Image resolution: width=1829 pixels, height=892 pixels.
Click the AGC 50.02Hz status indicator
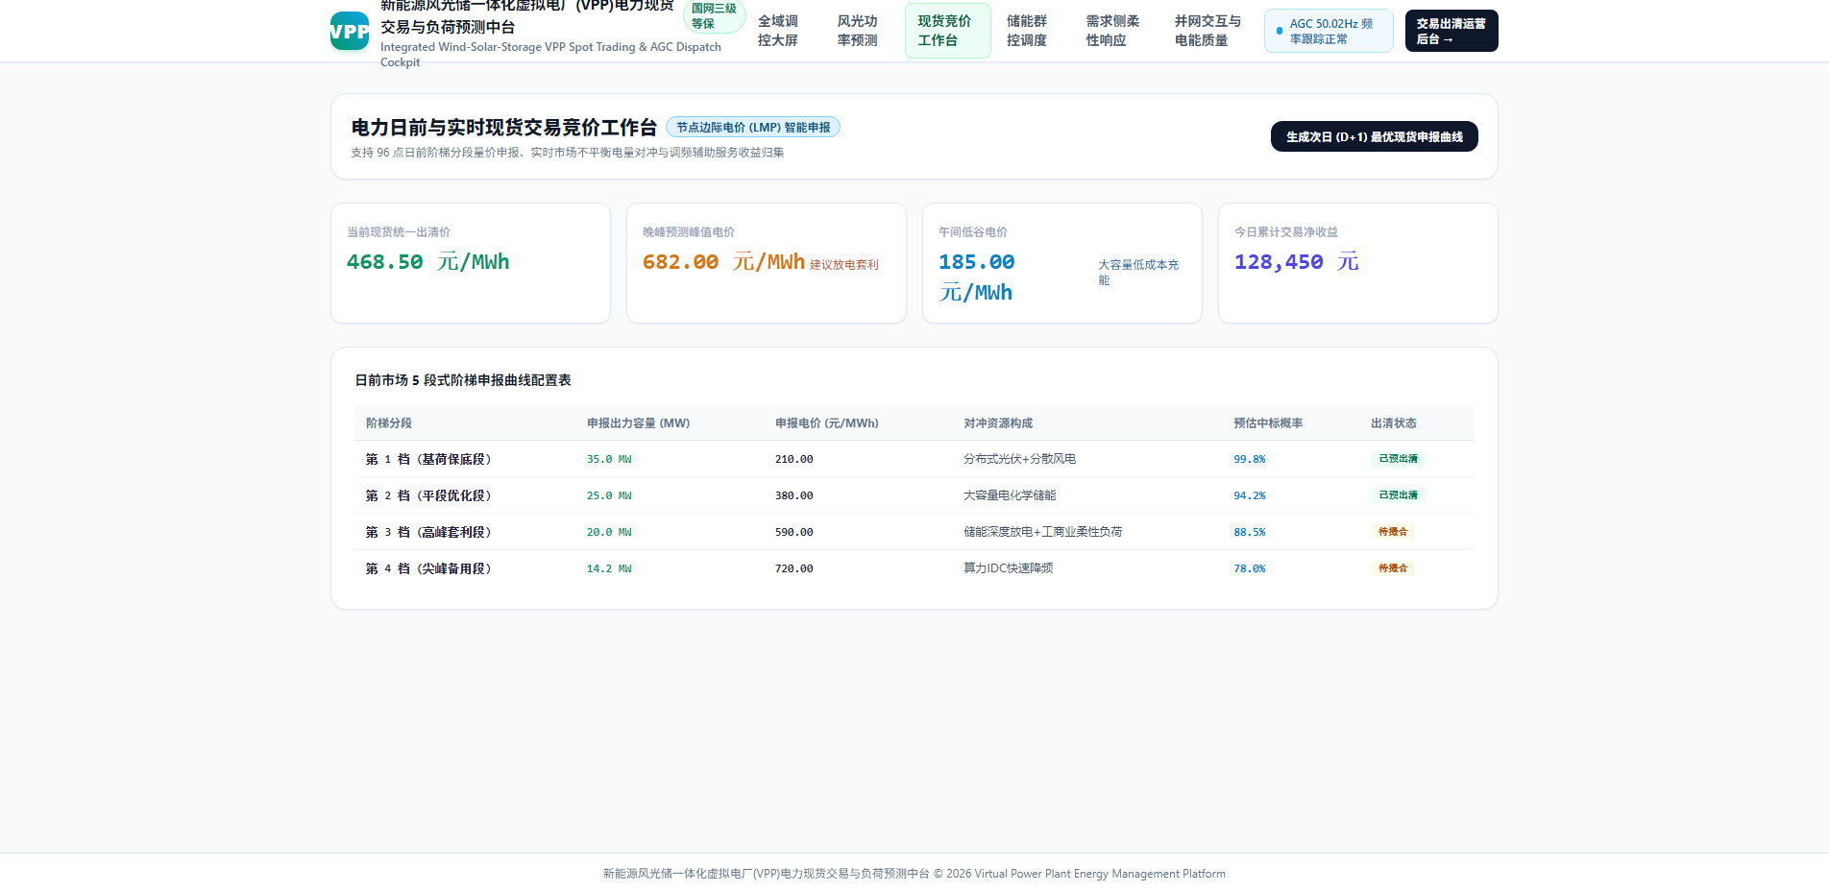[1329, 31]
